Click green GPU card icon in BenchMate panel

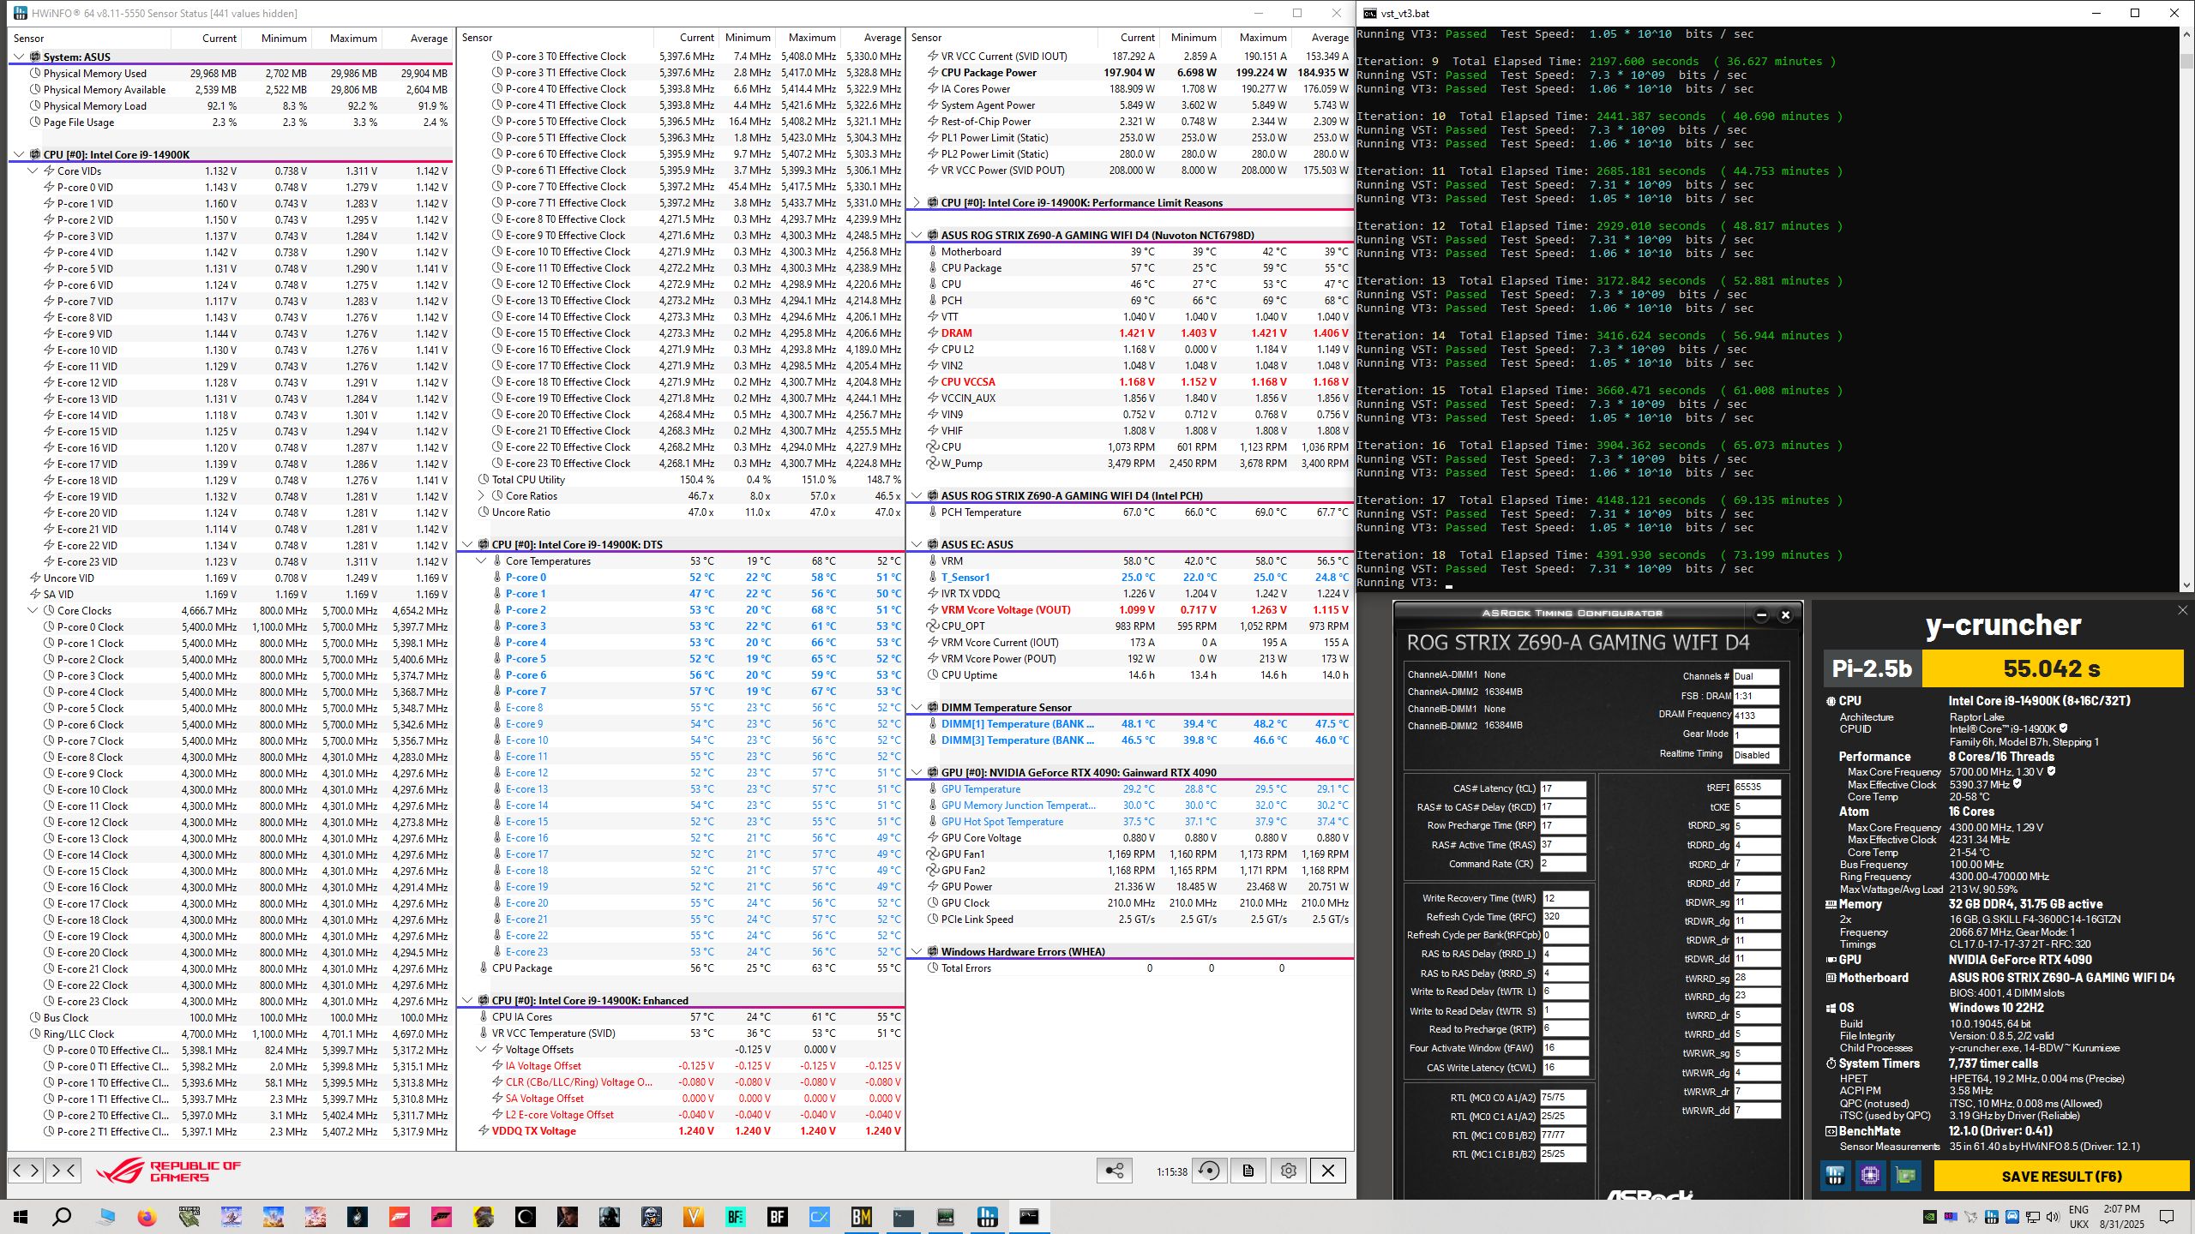click(x=1906, y=1176)
